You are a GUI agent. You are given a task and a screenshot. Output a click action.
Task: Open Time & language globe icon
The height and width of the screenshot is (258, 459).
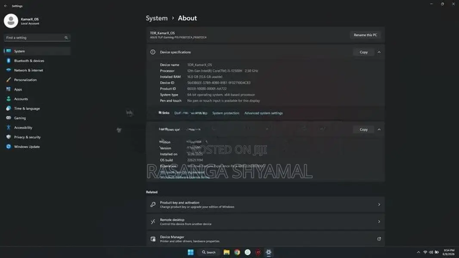[x=9, y=108]
